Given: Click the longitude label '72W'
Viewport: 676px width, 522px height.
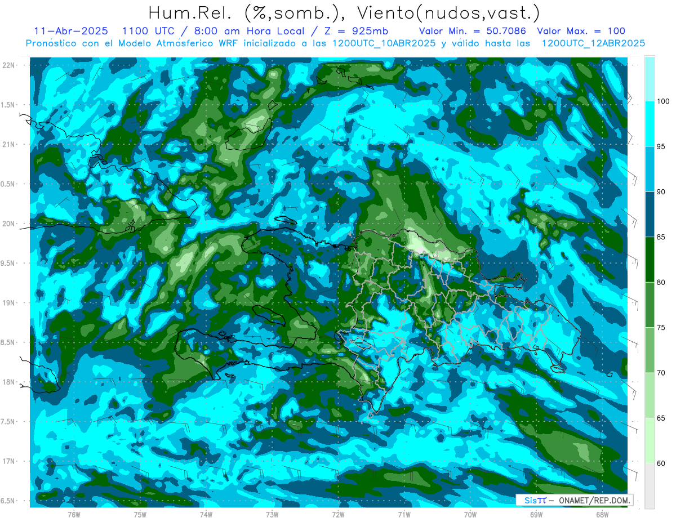Looking at the screenshot, I should pyautogui.click(x=338, y=514).
